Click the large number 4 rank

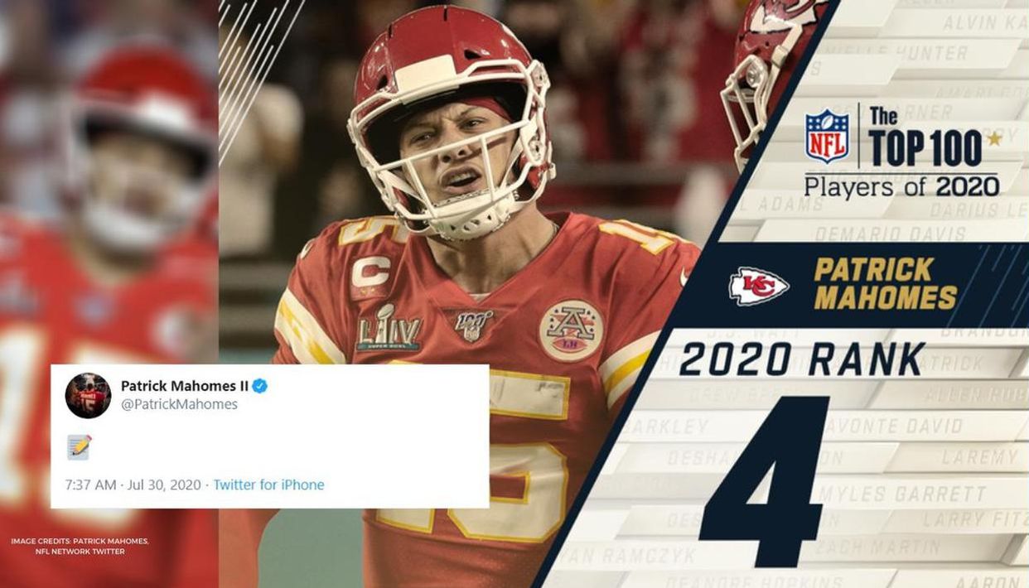(765, 480)
